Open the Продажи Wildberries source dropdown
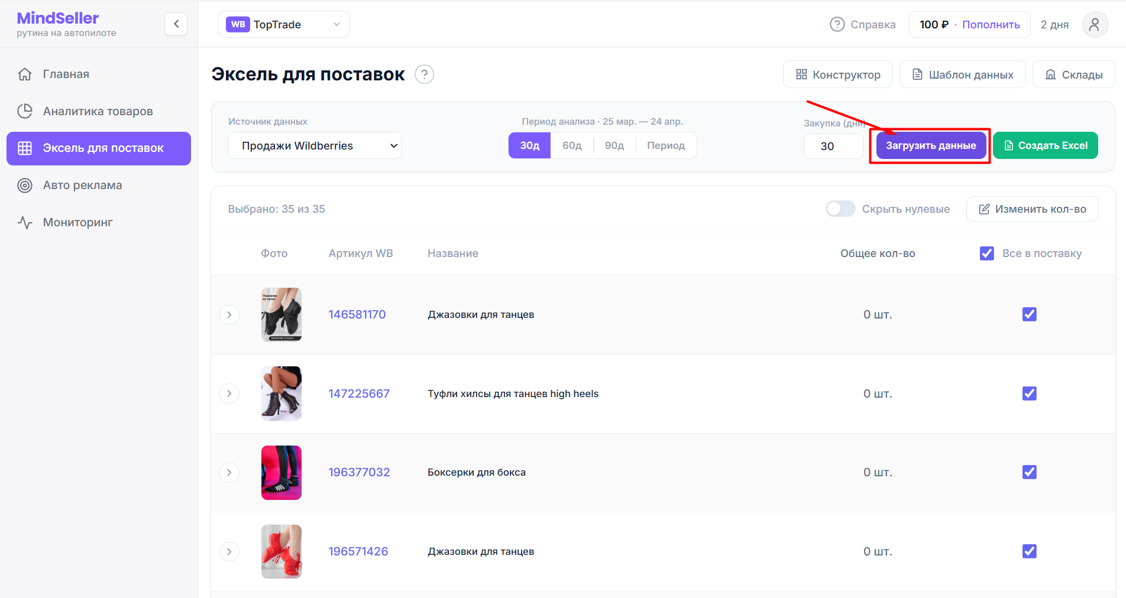 (315, 145)
